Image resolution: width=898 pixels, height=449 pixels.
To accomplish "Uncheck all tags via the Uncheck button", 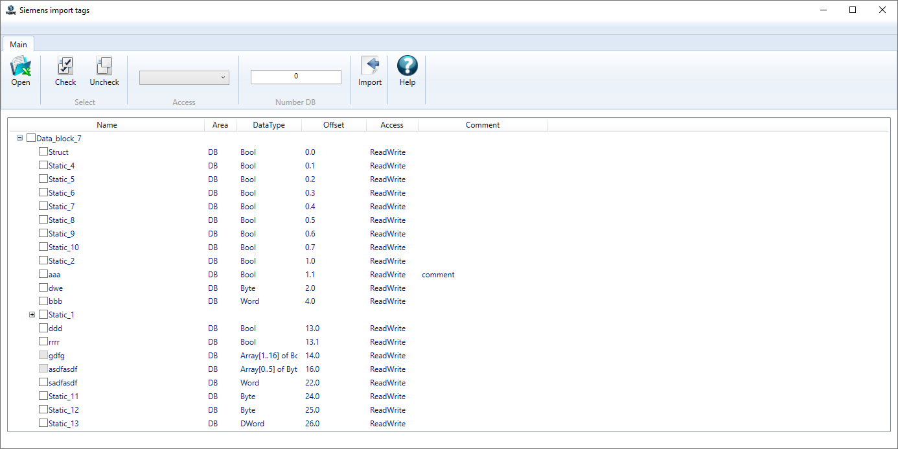I will coord(104,71).
